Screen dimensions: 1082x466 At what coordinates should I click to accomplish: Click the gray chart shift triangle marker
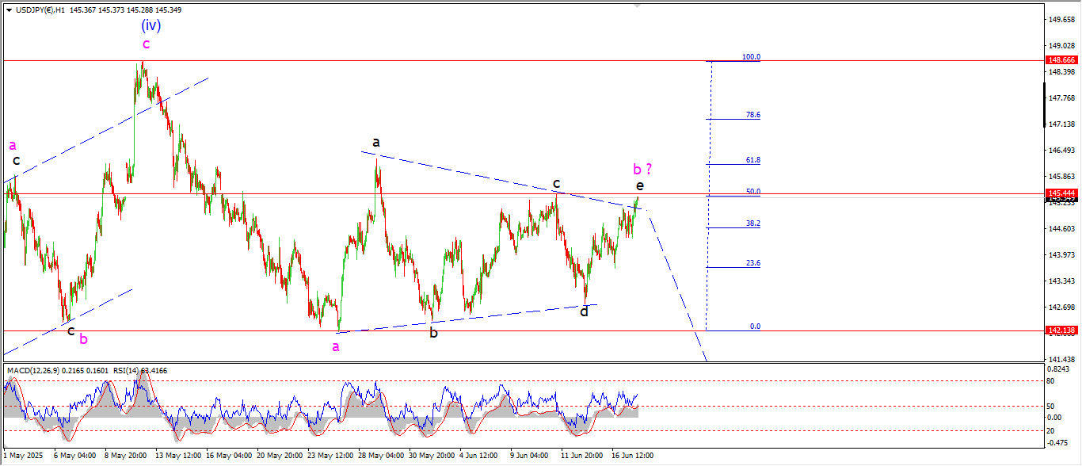638,6
